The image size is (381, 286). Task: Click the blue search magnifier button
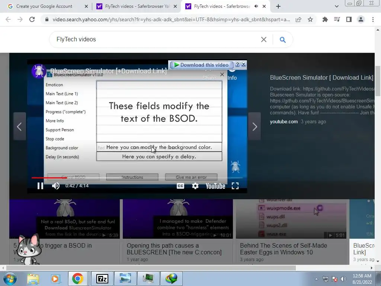pos(283,39)
